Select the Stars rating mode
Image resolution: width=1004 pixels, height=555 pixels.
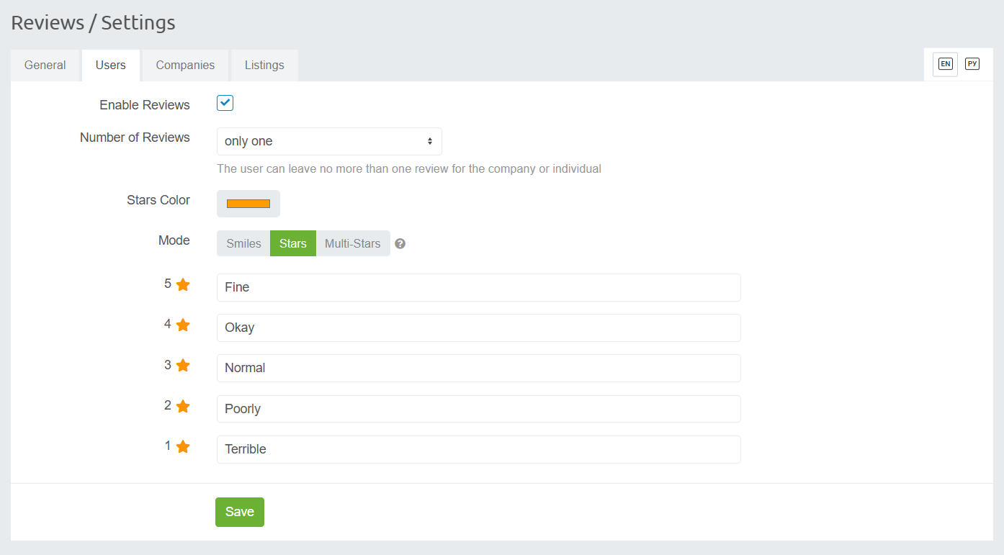293,243
